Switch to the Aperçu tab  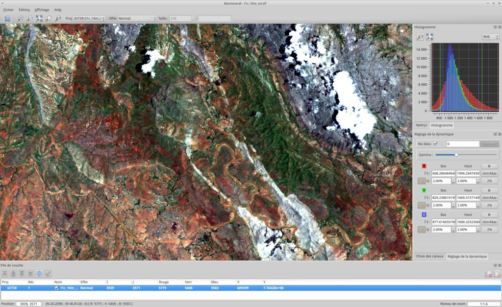pos(421,125)
